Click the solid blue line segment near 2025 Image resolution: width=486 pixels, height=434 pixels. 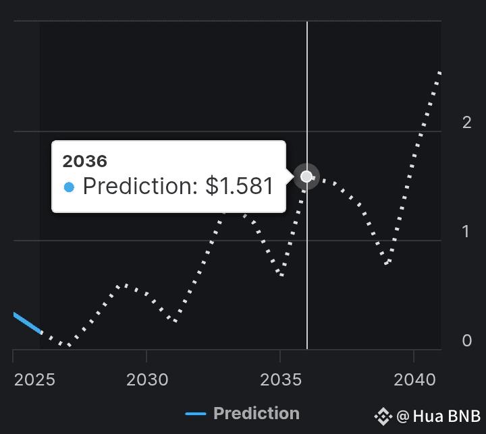(27, 323)
